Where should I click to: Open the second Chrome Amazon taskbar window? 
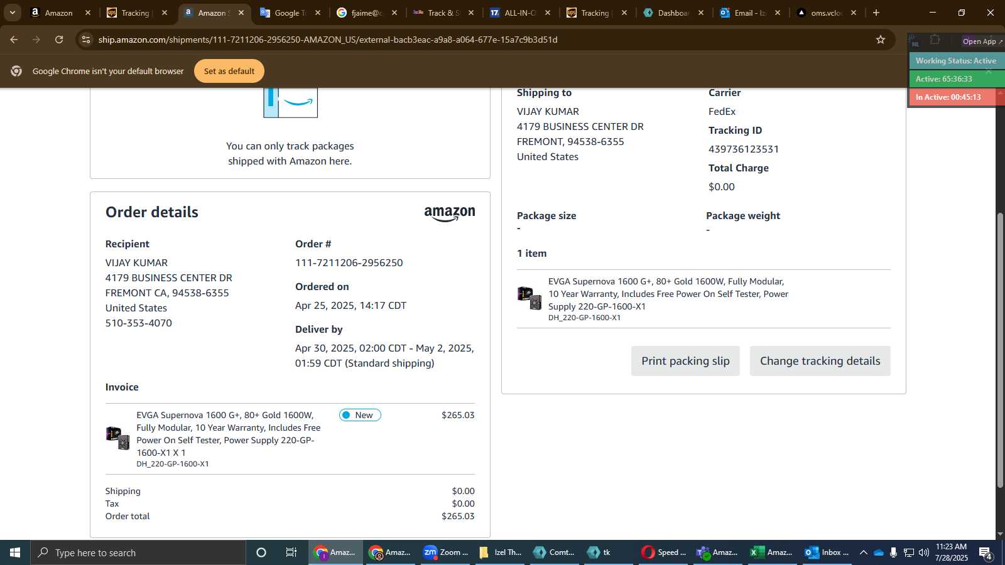click(390, 552)
